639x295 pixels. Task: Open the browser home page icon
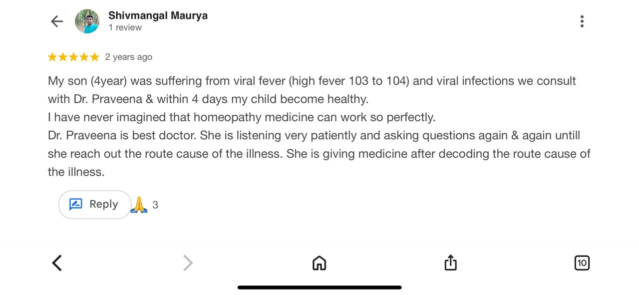[319, 263]
